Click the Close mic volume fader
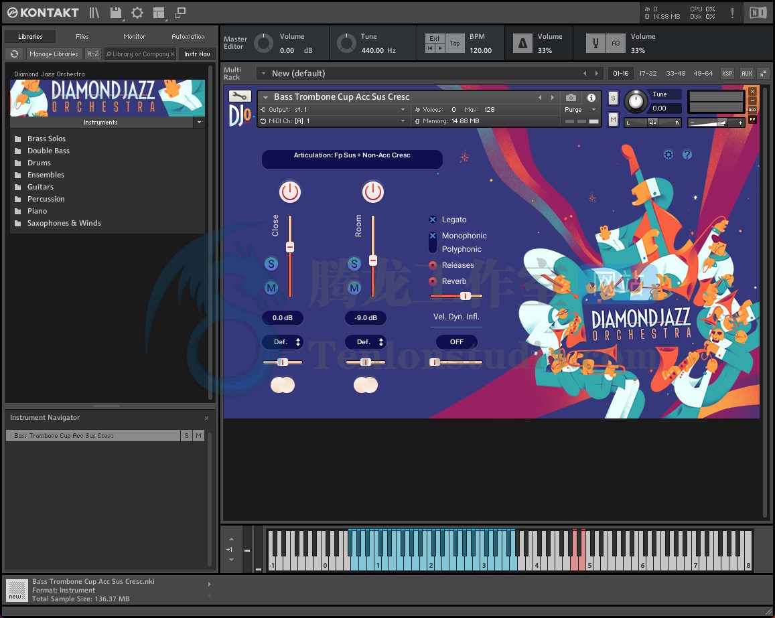Screen dimensions: 775x618 click(290, 247)
